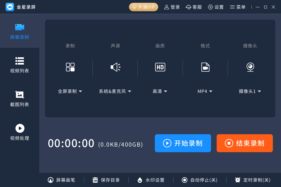Click the webcam camera icon
Viewport: 281px width, 187px height.
click(250, 67)
